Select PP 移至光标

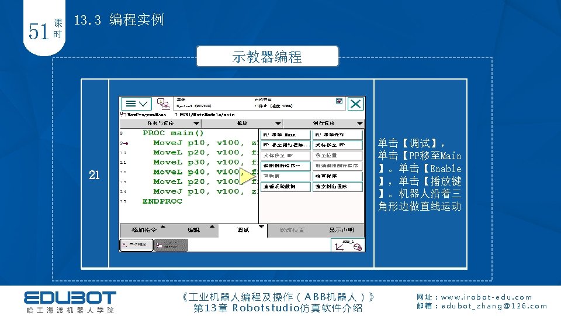(x=337, y=135)
